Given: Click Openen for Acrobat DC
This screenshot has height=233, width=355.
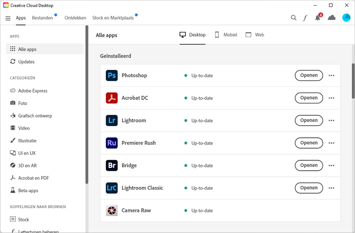Looking at the screenshot, I should (309, 98).
